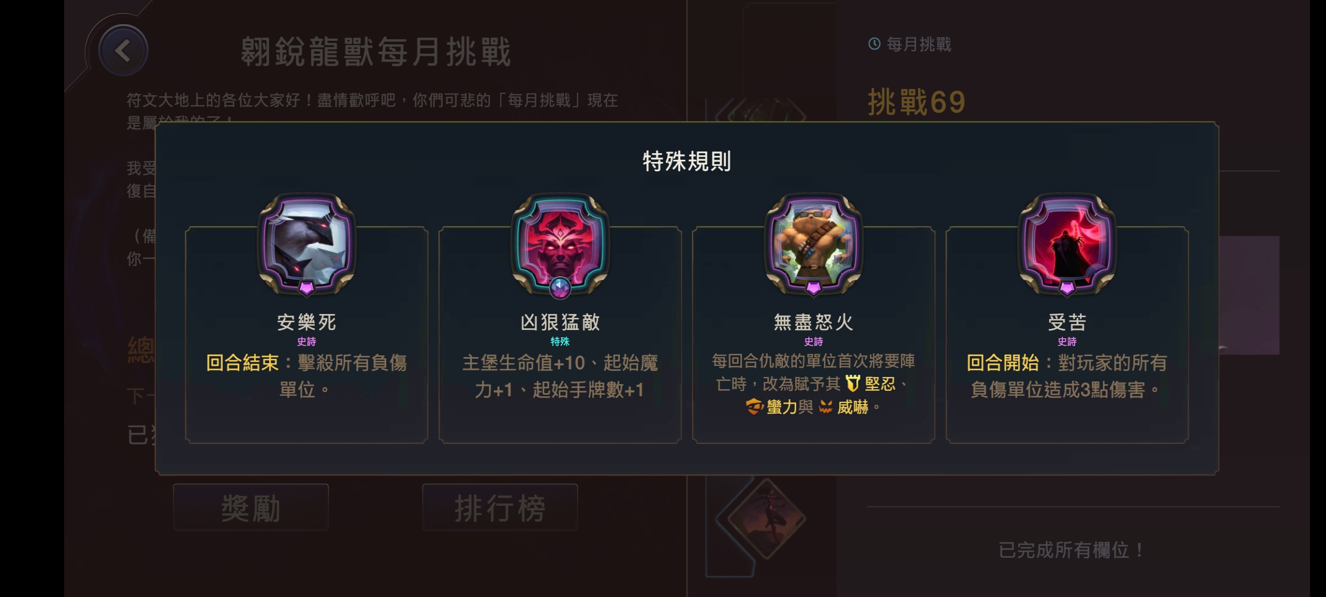Click the 特殊規則 dialog title
The height and width of the screenshot is (597, 1326).
coord(687,161)
